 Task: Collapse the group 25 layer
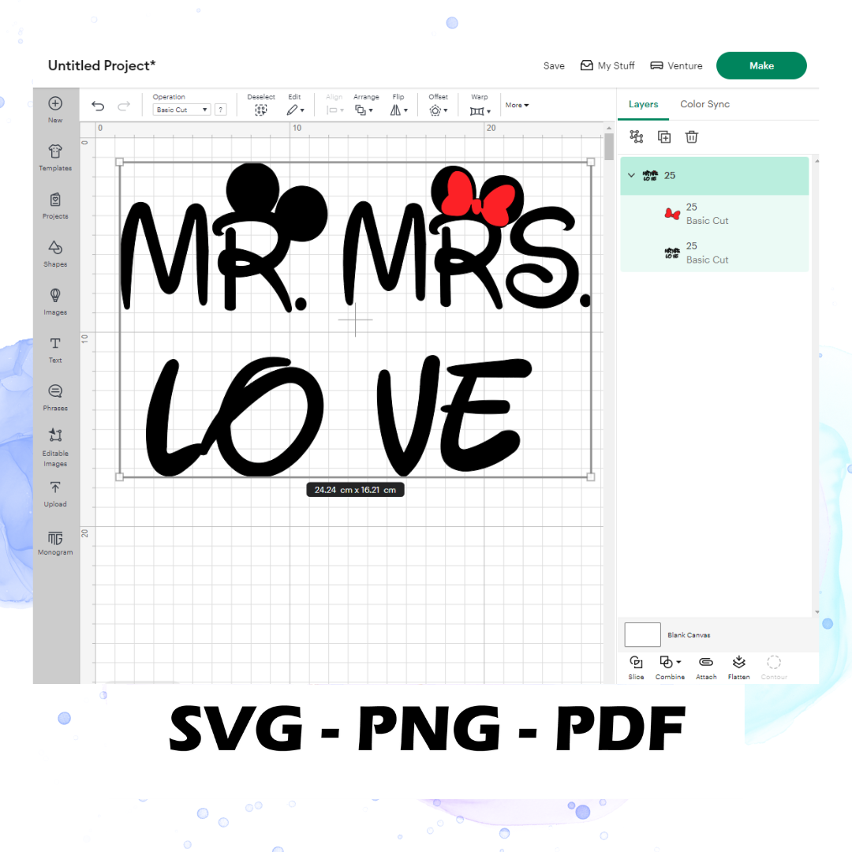[631, 175]
